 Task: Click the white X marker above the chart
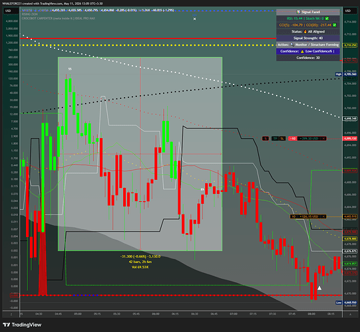pos(195,19)
